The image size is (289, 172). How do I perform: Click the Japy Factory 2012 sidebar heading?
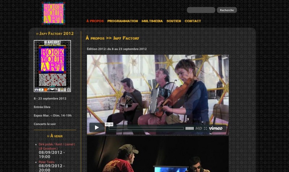click(55, 34)
